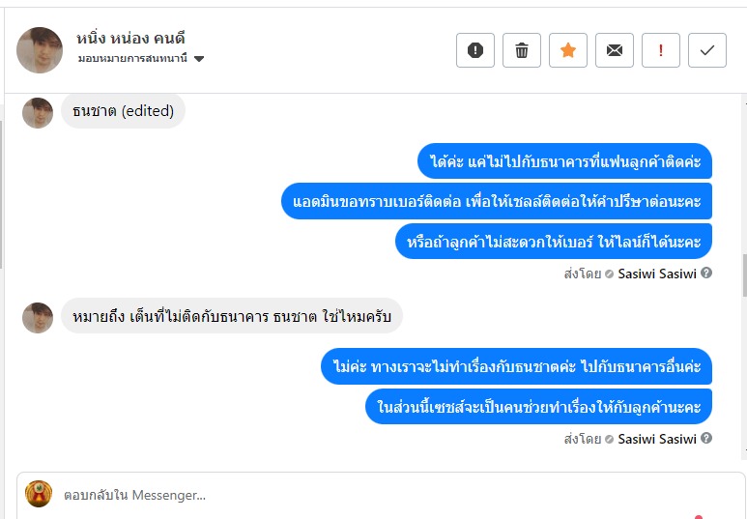Click the first Sasiwi Sasiwi sender name

coord(657,274)
